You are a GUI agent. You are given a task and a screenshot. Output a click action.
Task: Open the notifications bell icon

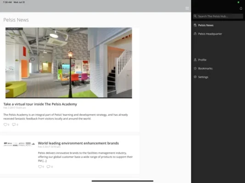241,8
